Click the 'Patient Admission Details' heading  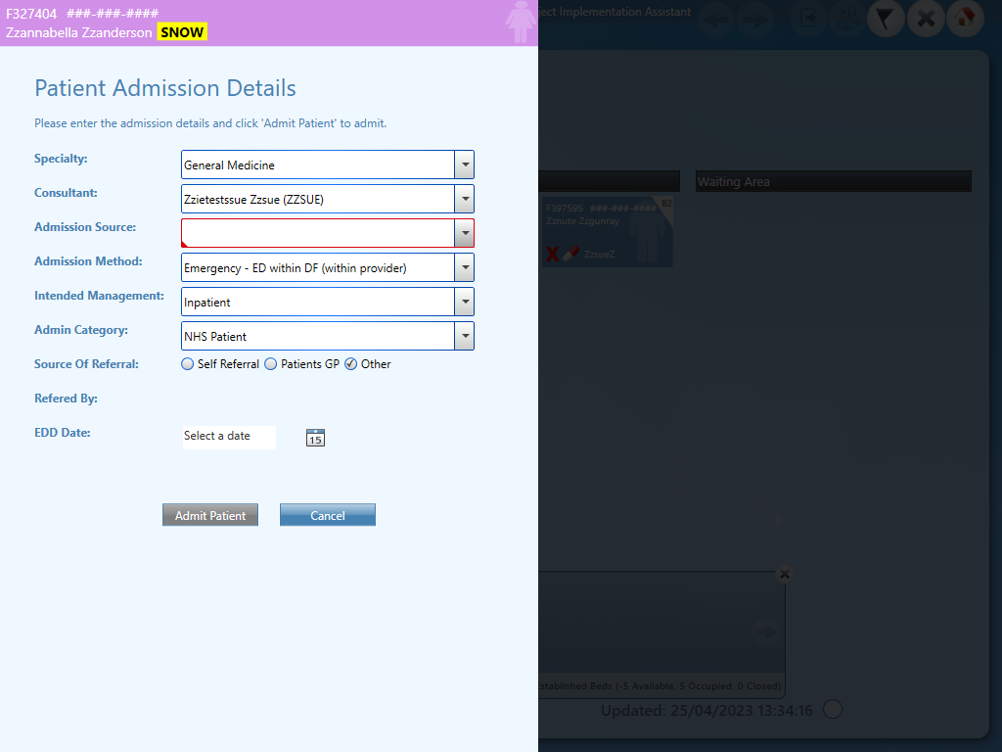click(x=165, y=87)
